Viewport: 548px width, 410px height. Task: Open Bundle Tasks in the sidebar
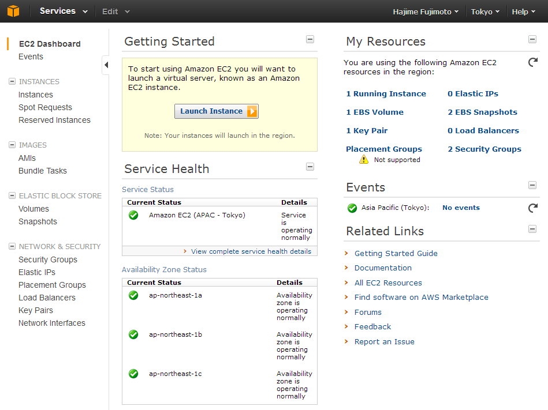point(43,171)
